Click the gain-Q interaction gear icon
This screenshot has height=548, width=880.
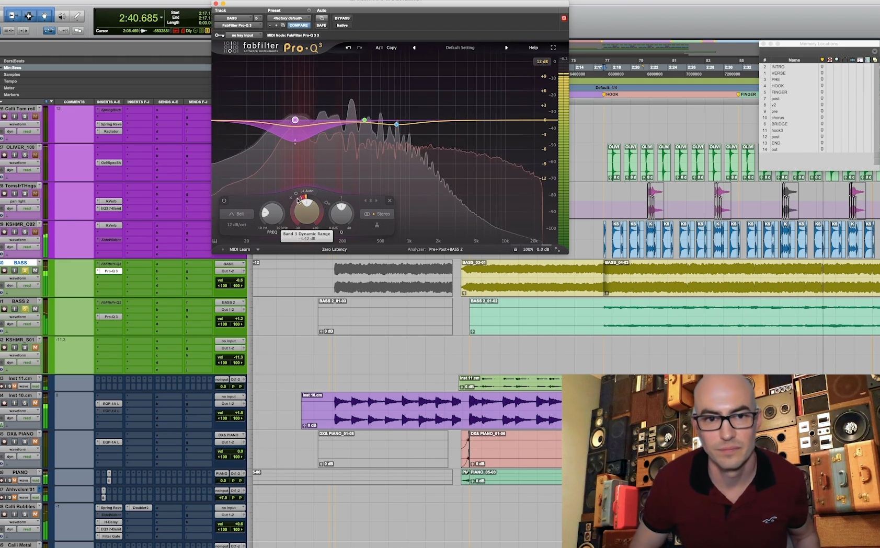[x=327, y=203]
